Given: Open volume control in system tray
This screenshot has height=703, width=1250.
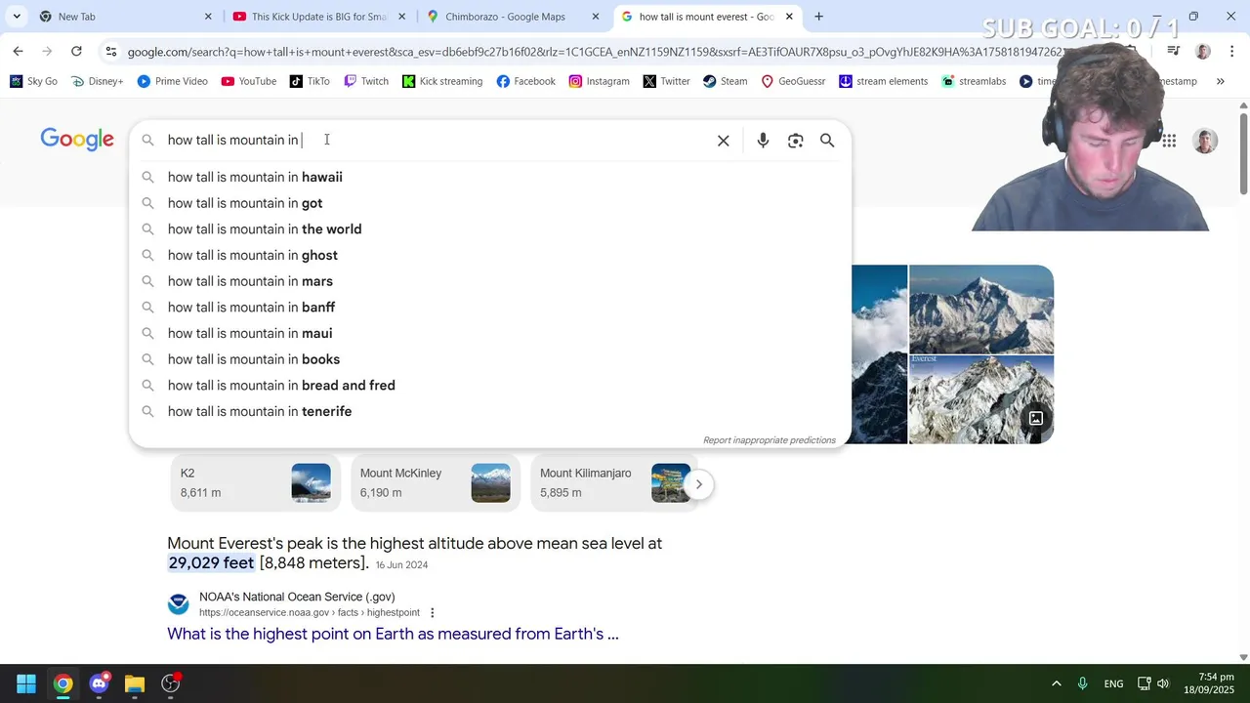Looking at the screenshot, I should 1162,683.
